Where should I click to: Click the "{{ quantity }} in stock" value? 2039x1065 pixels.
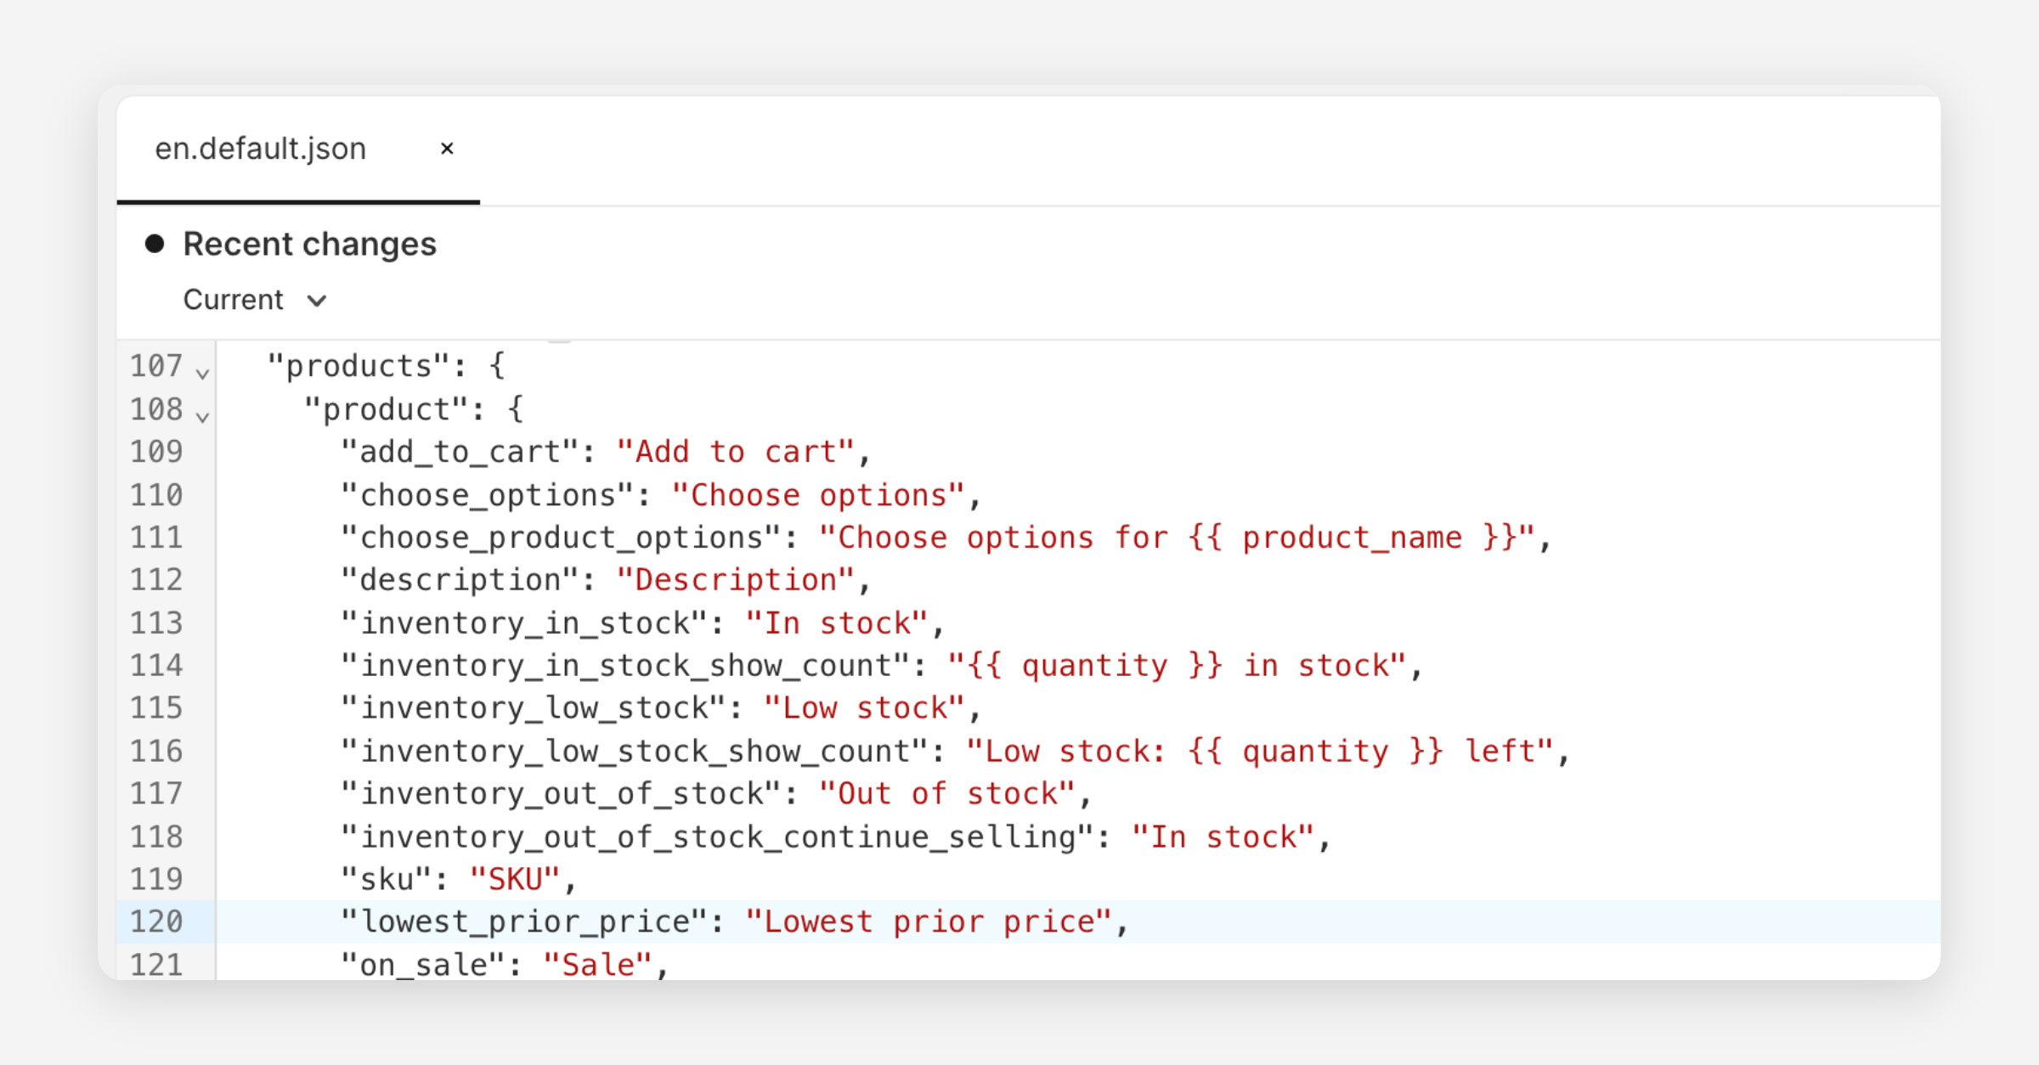[x=1177, y=666]
